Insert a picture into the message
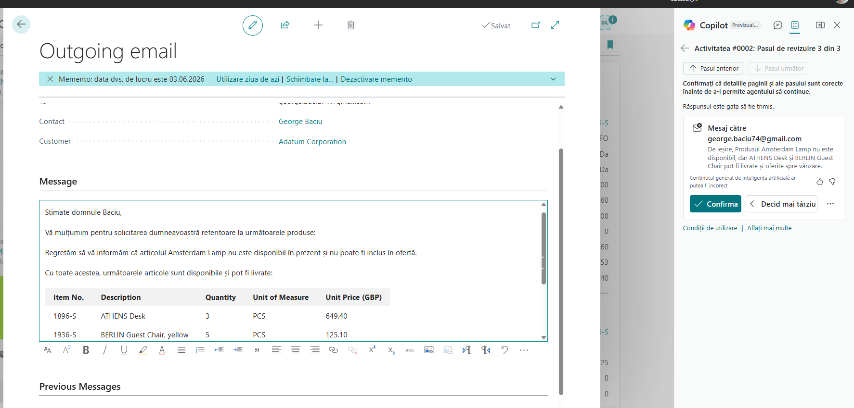 (x=429, y=350)
